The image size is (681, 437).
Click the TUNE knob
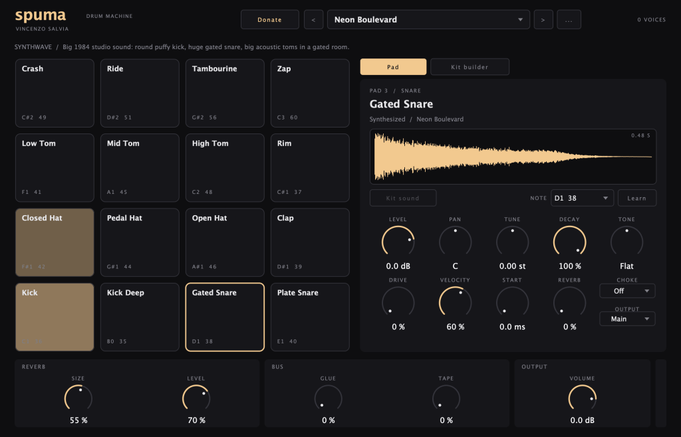(x=513, y=242)
